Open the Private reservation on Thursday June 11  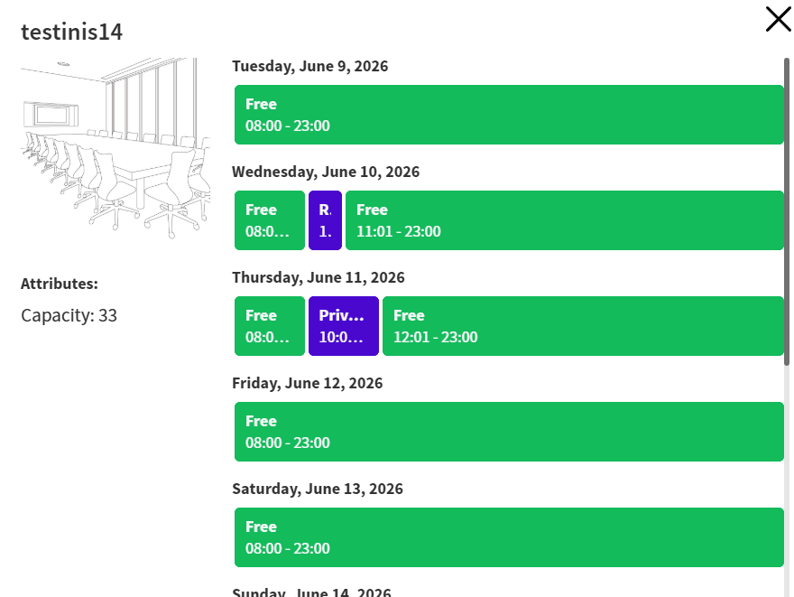click(x=344, y=326)
